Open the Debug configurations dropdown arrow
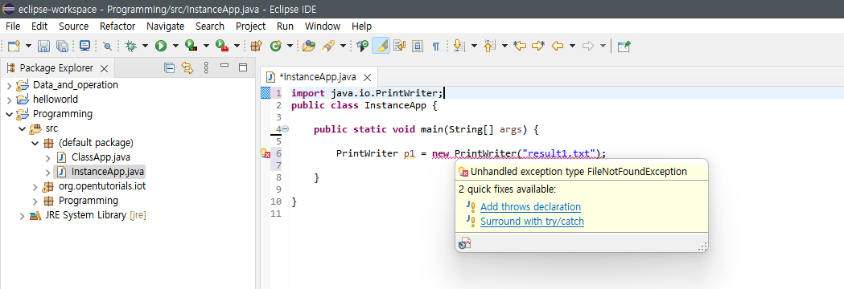 pyautogui.click(x=145, y=47)
